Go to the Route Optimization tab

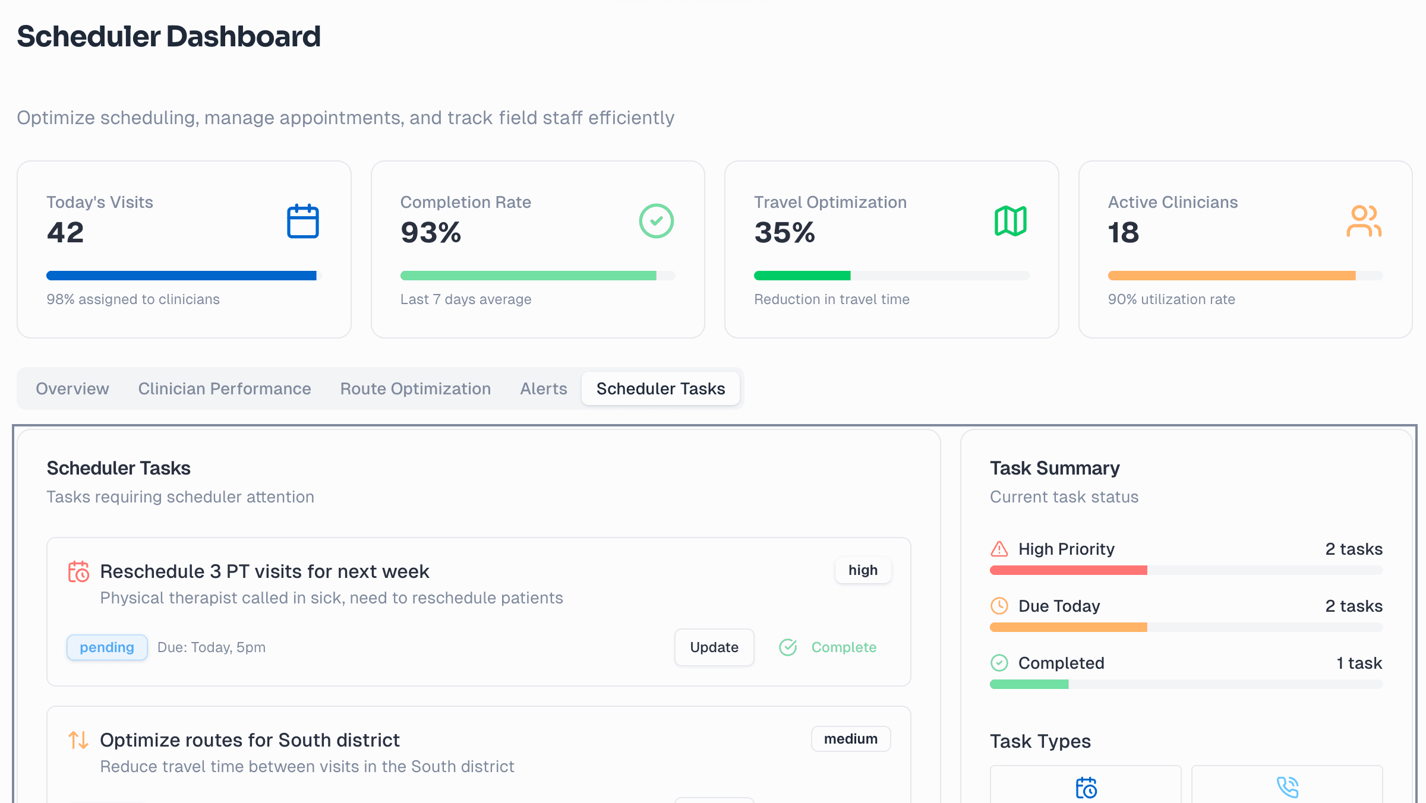point(415,388)
